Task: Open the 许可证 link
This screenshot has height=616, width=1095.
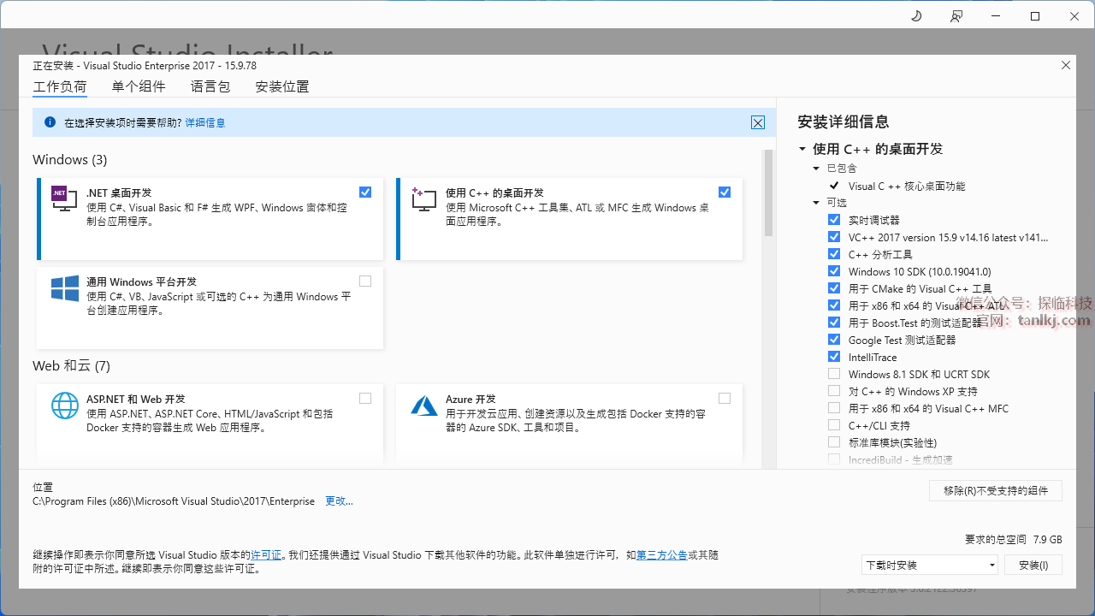Action: (x=266, y=555)
